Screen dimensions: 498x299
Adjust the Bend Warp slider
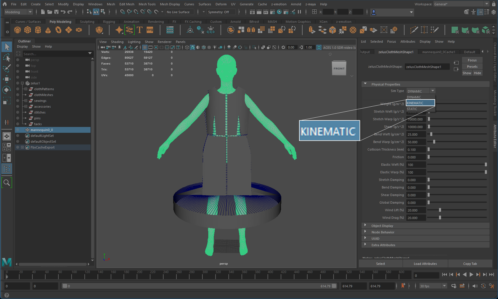pyautogui.click(x=434, y=142)
